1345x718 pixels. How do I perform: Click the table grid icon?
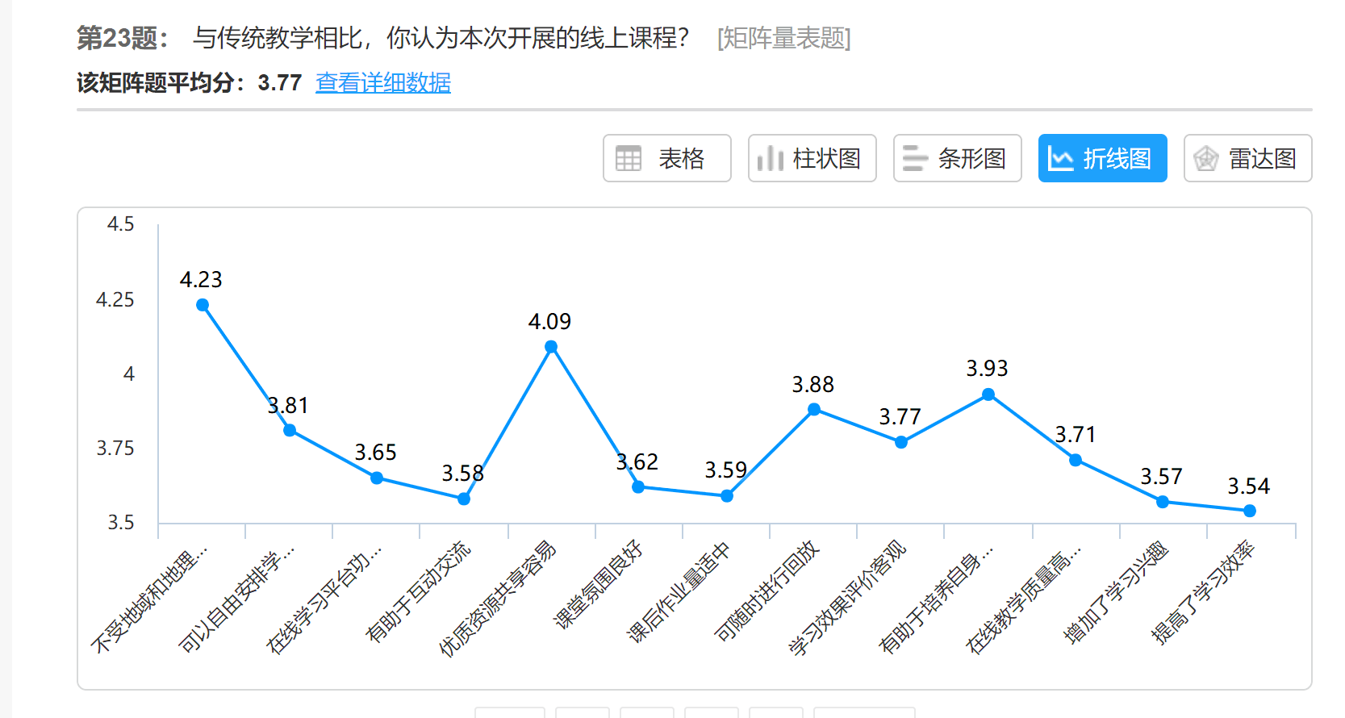628,158
